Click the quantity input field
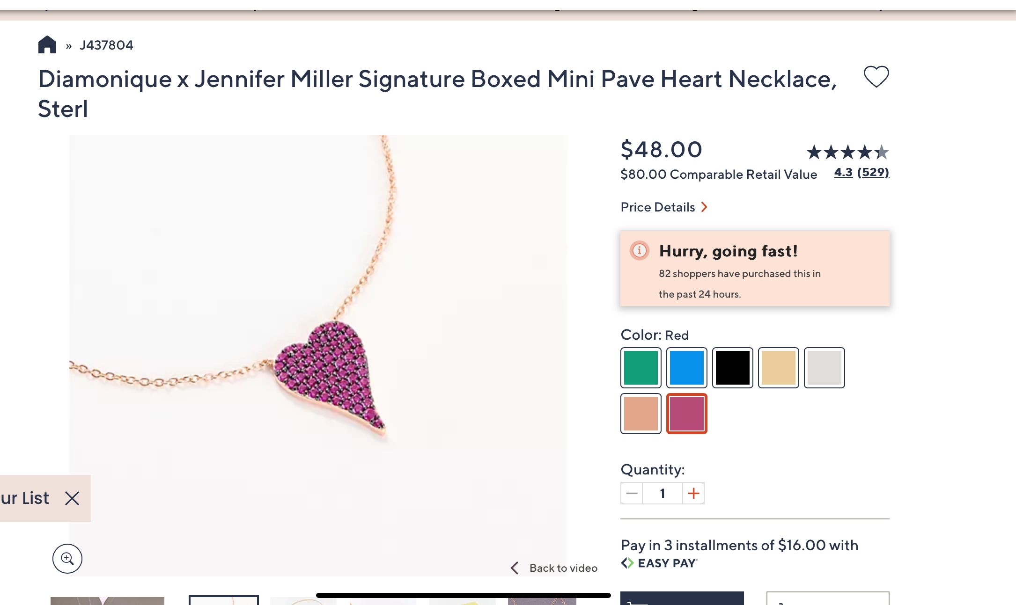This screenshot has height=605, width=1016. 663,493
